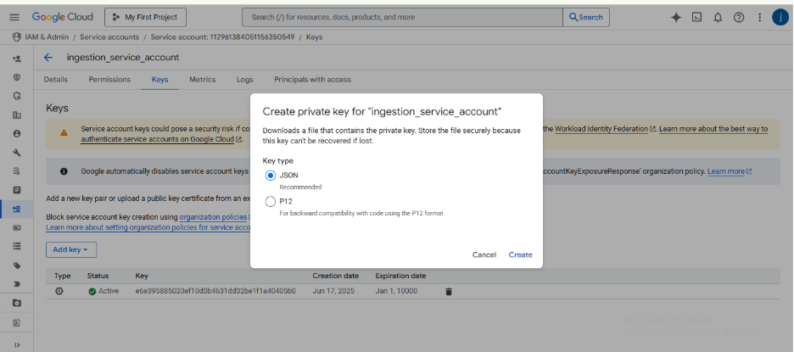Click the Service accounts breadcrumb

[x=111, y=37]
